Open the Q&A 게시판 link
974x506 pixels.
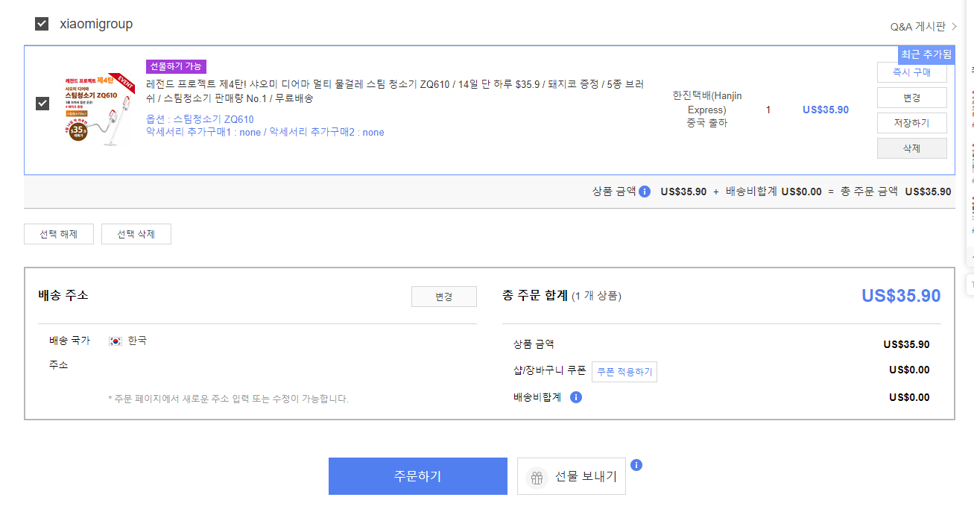click(917, 27)
